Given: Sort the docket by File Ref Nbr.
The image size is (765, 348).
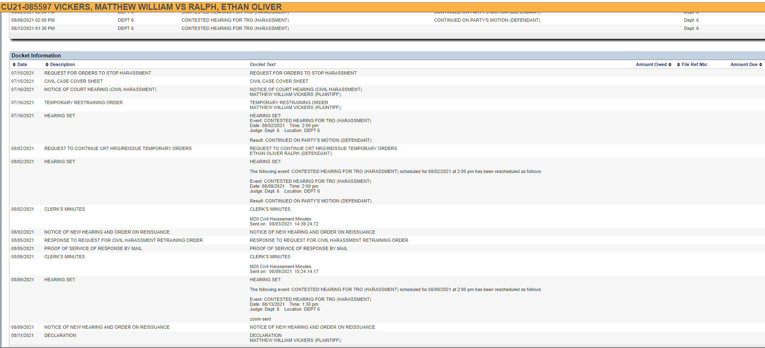Looking at the screenshot, I should click(x=693, y=64).
